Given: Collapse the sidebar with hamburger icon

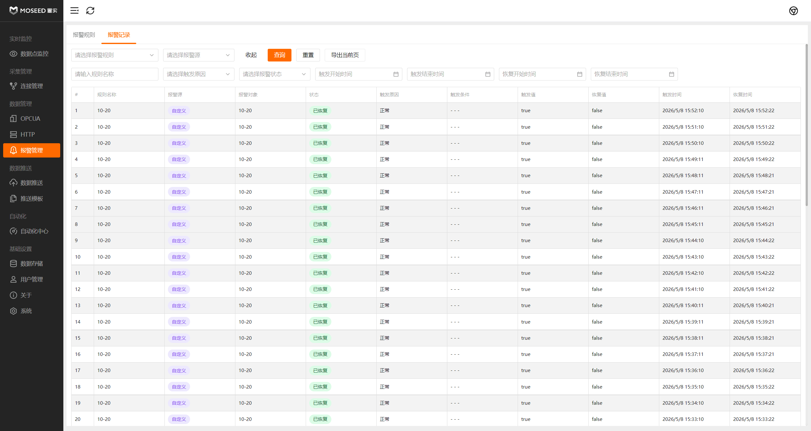Looking at the screenshot, I should [74, 10].
